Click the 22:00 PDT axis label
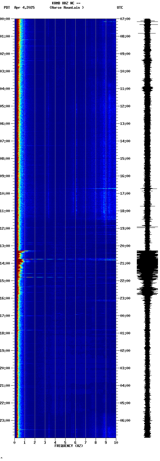Viewport: 160px width, 461px height. click(x=5, y=403)
